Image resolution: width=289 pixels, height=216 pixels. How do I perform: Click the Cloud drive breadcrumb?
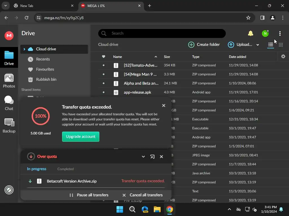(108, 44)
